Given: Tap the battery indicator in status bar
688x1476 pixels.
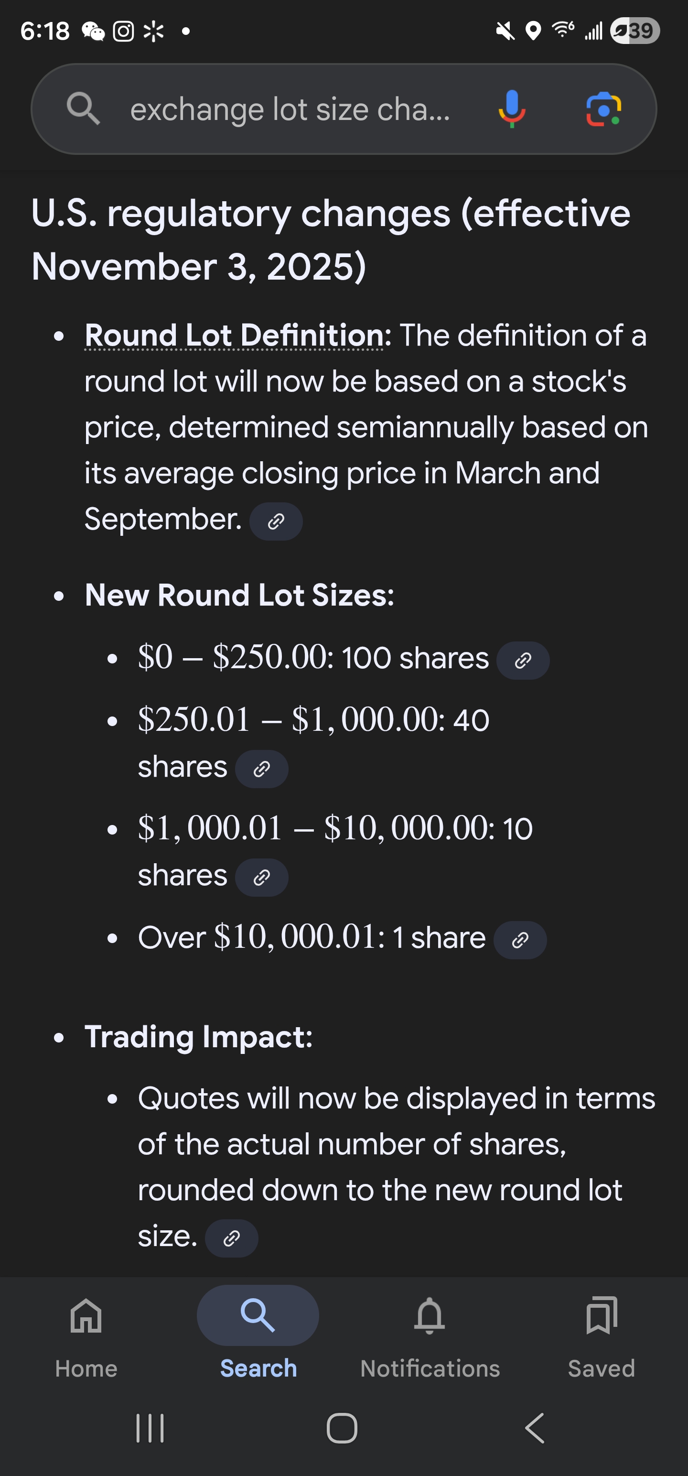Looking at the screenshot, I should [634, 31].
